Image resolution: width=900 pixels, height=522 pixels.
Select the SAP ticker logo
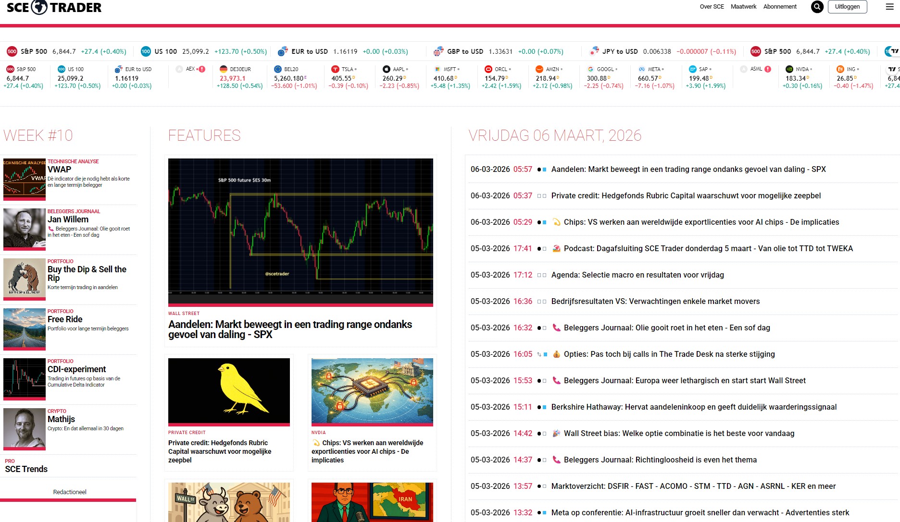point(693,69)
